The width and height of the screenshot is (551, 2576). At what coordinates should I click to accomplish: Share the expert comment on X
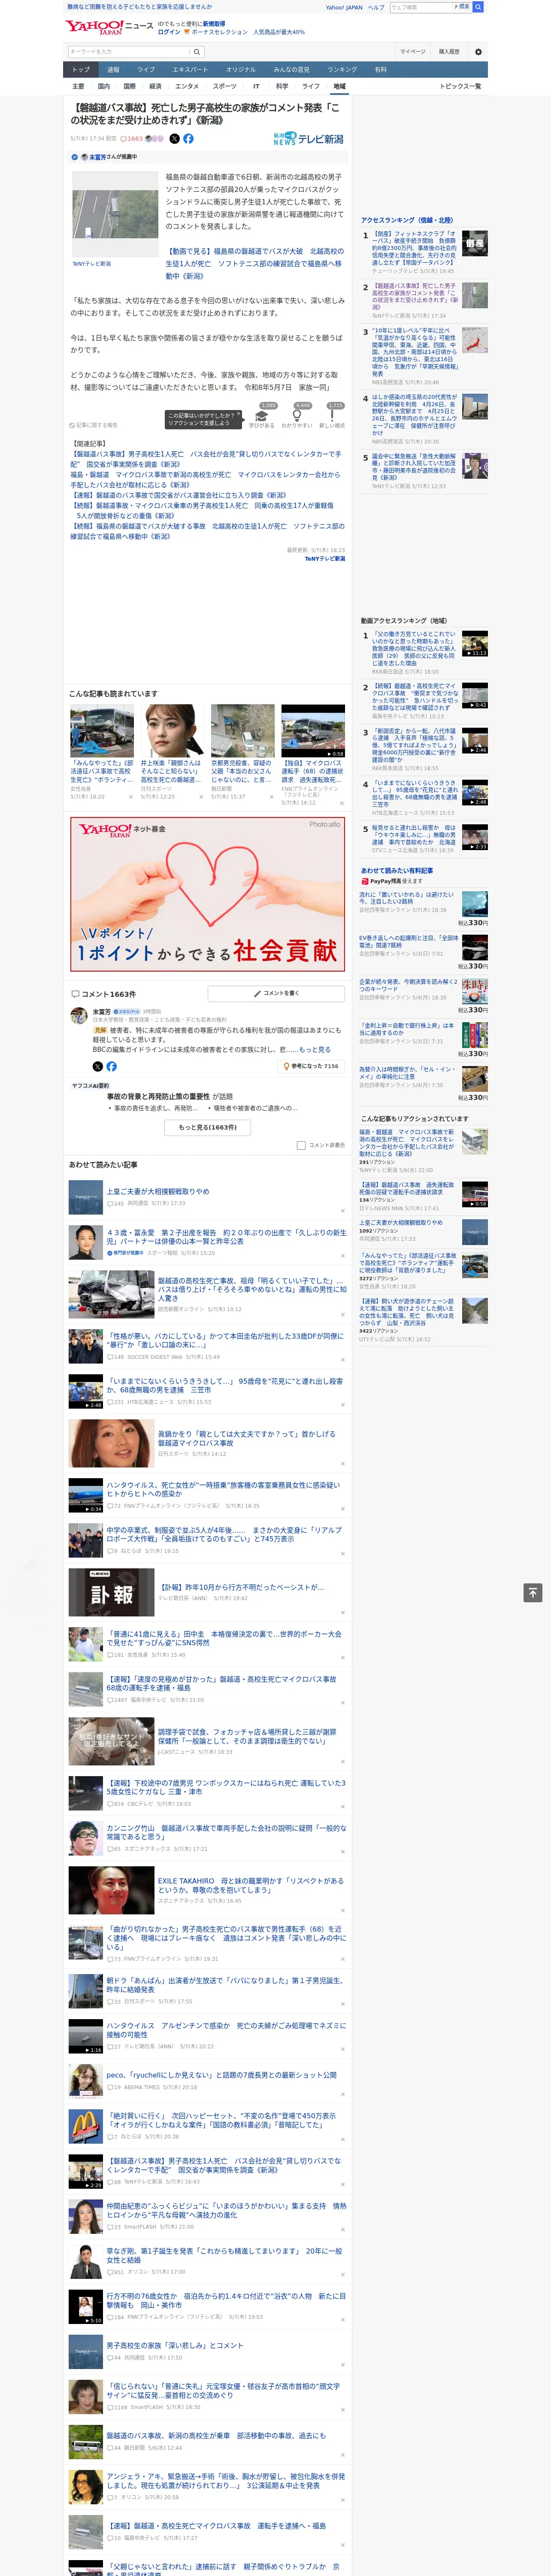(98, 1066)
